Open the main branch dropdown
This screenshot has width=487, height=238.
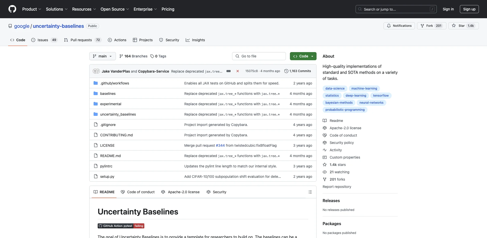pos(102,56)
